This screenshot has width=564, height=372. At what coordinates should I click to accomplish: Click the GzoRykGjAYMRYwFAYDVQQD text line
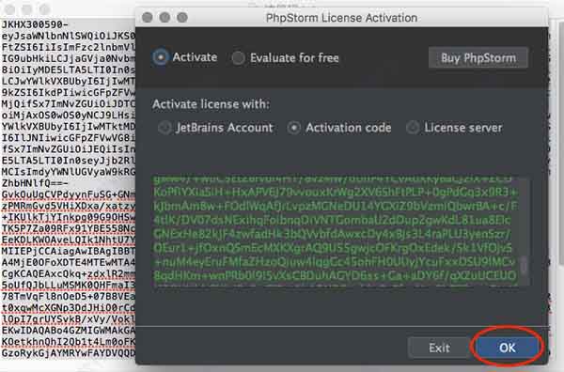69,353
